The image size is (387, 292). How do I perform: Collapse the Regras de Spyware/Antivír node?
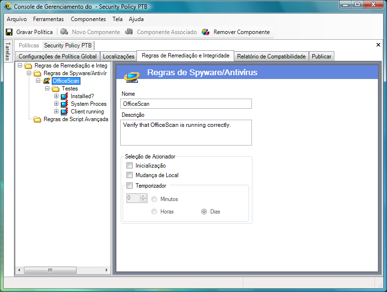click(29, 73)
